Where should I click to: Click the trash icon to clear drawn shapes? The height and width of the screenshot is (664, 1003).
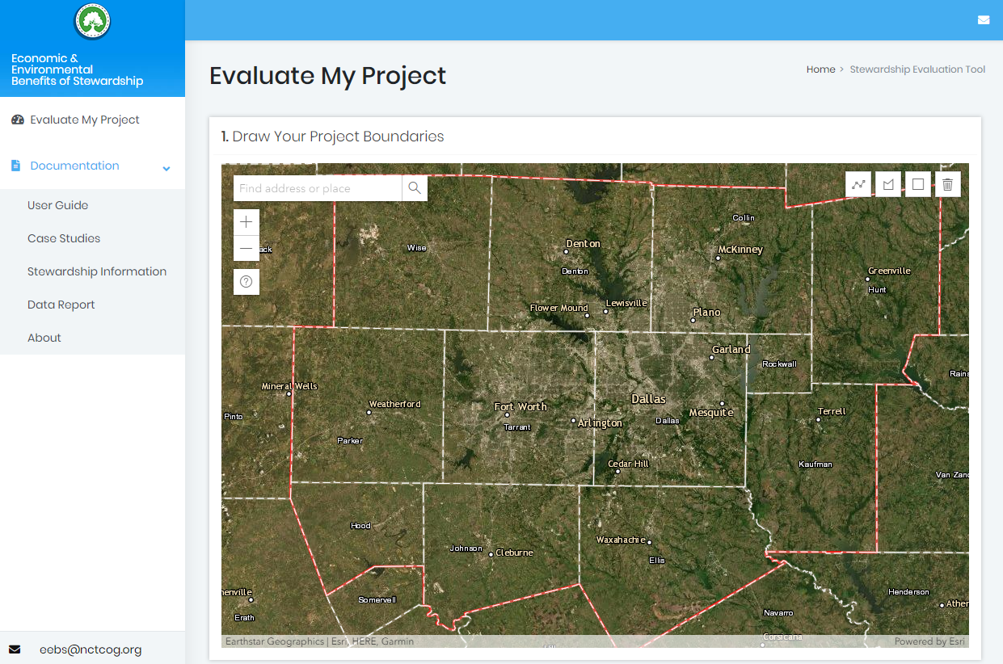click(x=947, y=183)
